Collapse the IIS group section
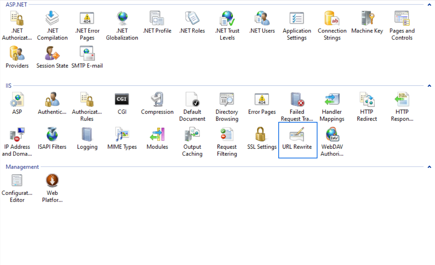The image size is (435, 265). (x=429, y=86)
